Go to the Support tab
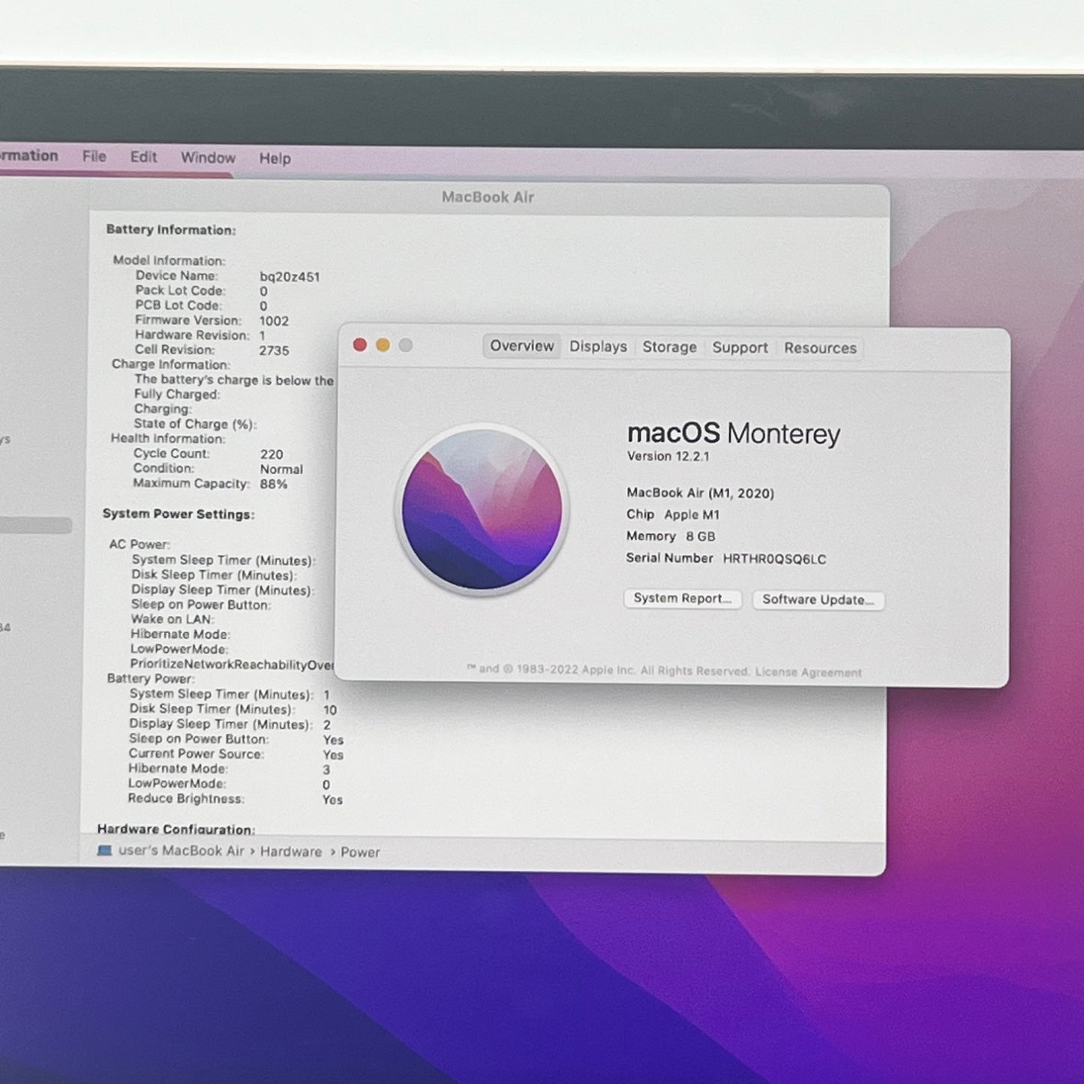 point(740,347)
